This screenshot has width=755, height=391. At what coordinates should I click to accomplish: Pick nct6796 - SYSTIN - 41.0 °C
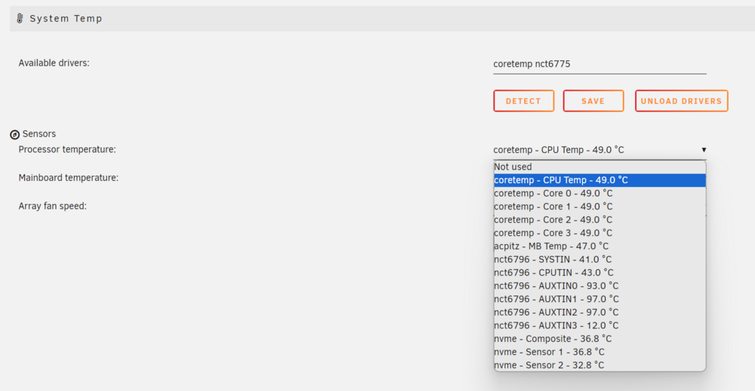[x=599, y=259]
